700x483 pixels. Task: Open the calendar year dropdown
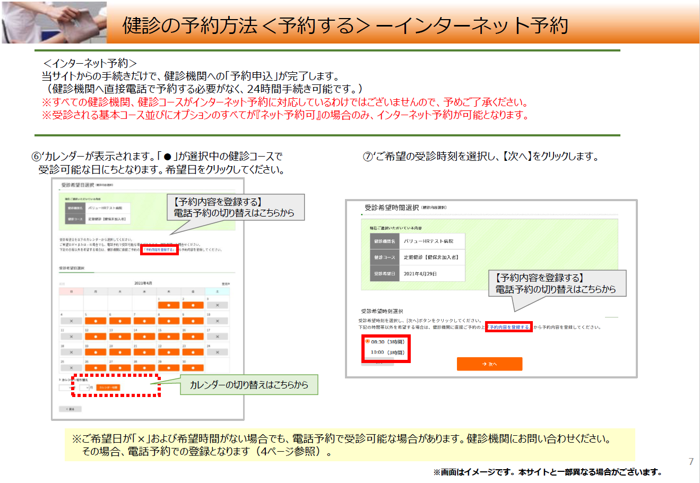tap(65, 387)
